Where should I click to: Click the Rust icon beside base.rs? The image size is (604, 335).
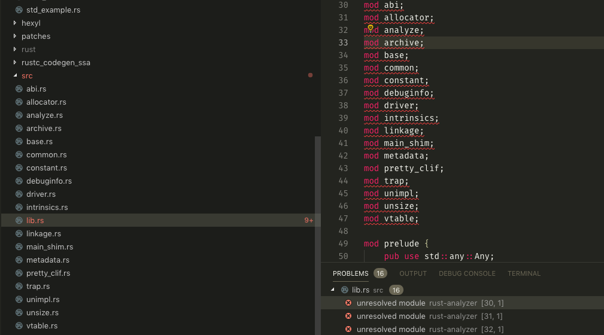(19, 141)
